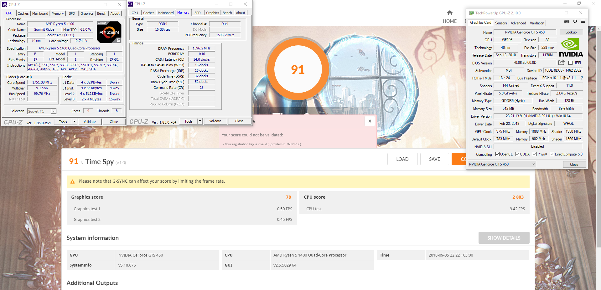Open the GPU-Z hamburger menu icon
The width and height of the screenshot is (601, 290).
point(583,22)
